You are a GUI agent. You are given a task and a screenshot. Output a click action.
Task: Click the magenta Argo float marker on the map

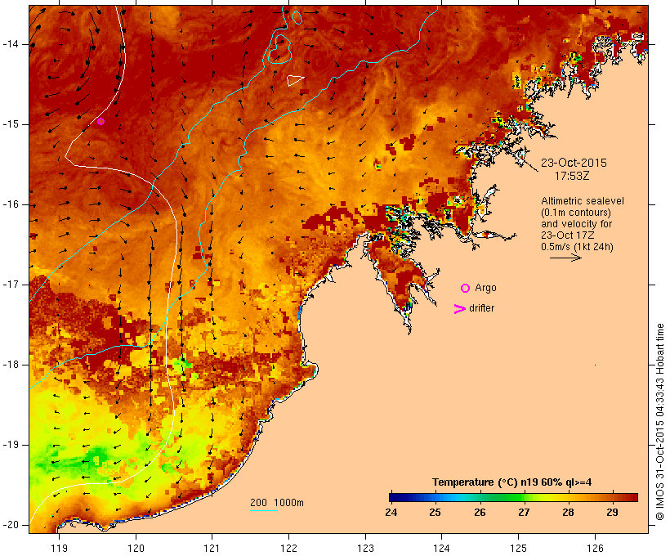[100, 122]
